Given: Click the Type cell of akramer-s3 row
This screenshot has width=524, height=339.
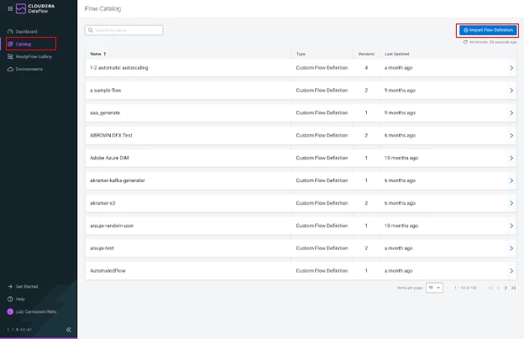Looking at the screenshot, I should point(322,203).
